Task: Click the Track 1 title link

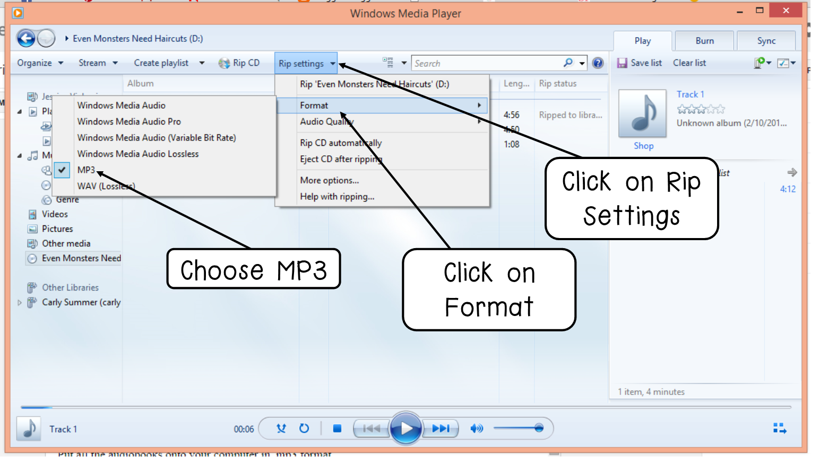Action: tap(690, 94)
